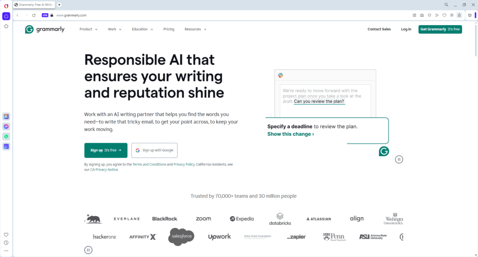
Task: Click Show this change link
Action: coord(290,134)
